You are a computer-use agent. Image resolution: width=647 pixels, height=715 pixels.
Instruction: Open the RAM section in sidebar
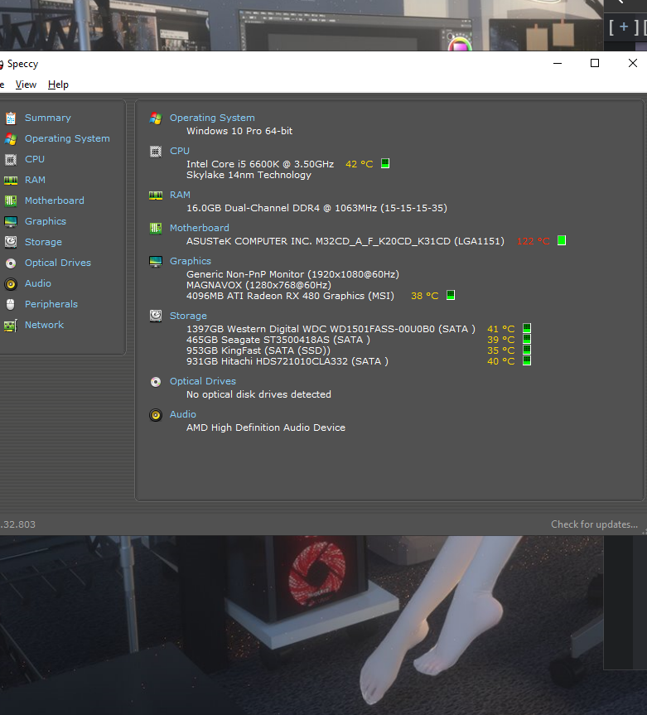click(x=35, y=180)
